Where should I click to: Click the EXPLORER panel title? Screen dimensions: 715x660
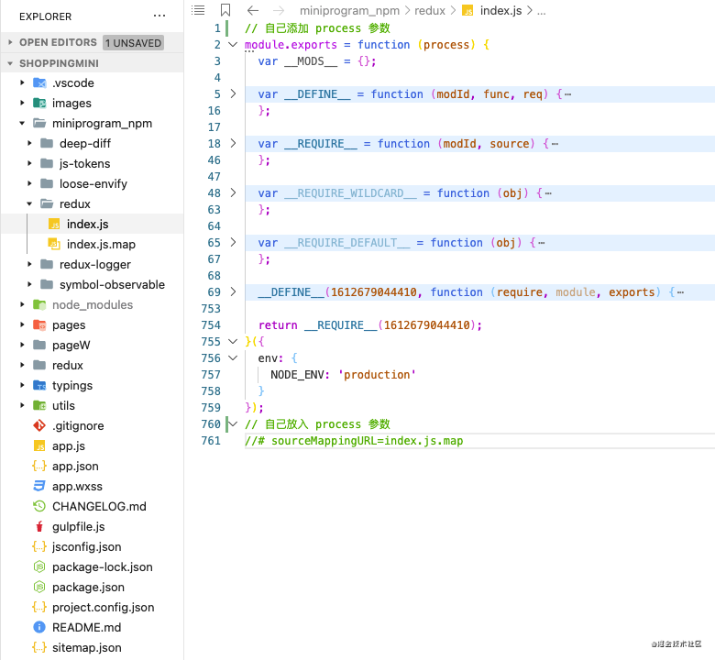pos(46,16)
